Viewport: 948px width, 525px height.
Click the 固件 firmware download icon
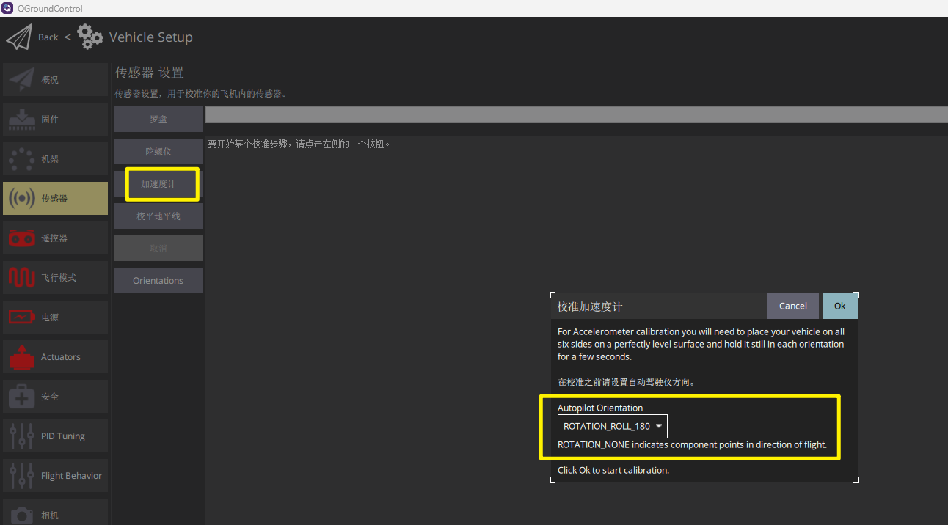tap(22, 120)
